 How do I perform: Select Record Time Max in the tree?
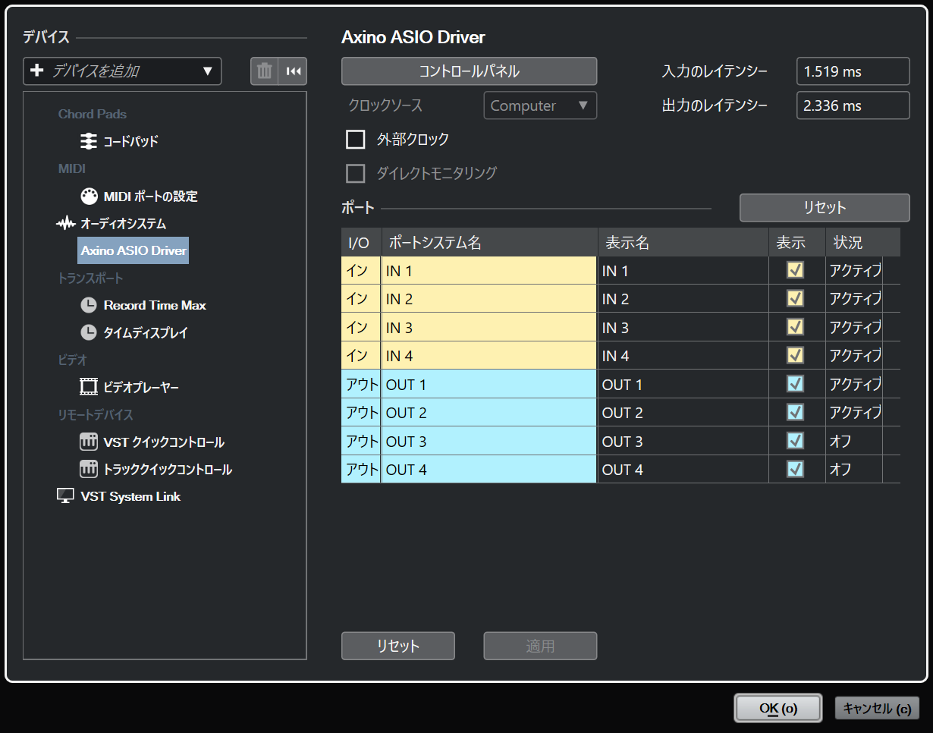click(x=155, y=305)
